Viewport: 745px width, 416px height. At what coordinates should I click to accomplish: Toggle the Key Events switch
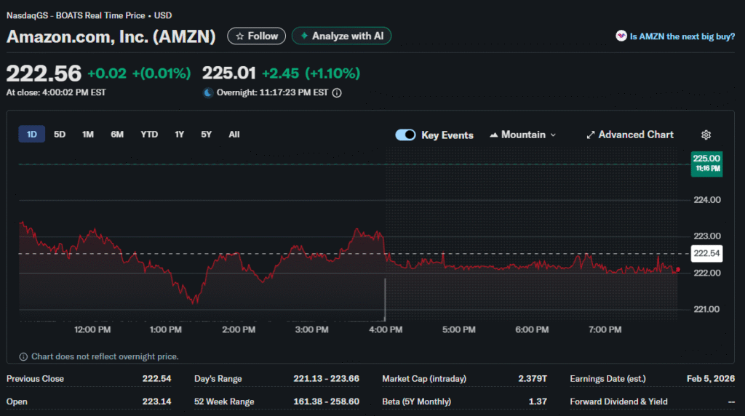click(405, 135)
